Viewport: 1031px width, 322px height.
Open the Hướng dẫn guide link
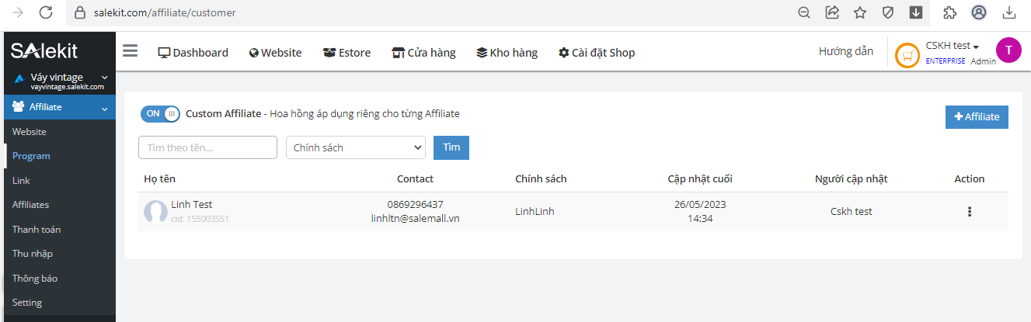[846, 51]
